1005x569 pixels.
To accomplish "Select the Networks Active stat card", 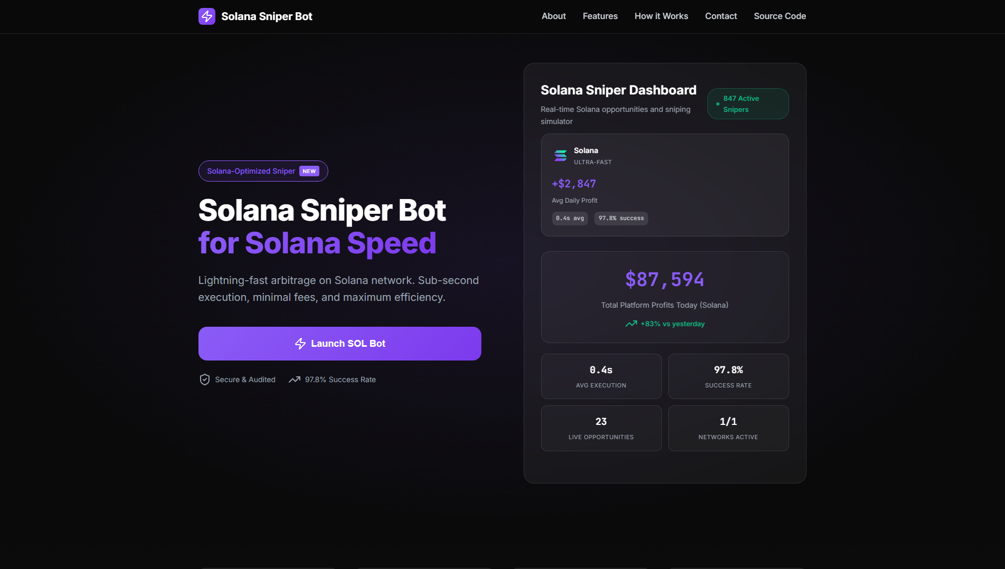I will [728, 428].
